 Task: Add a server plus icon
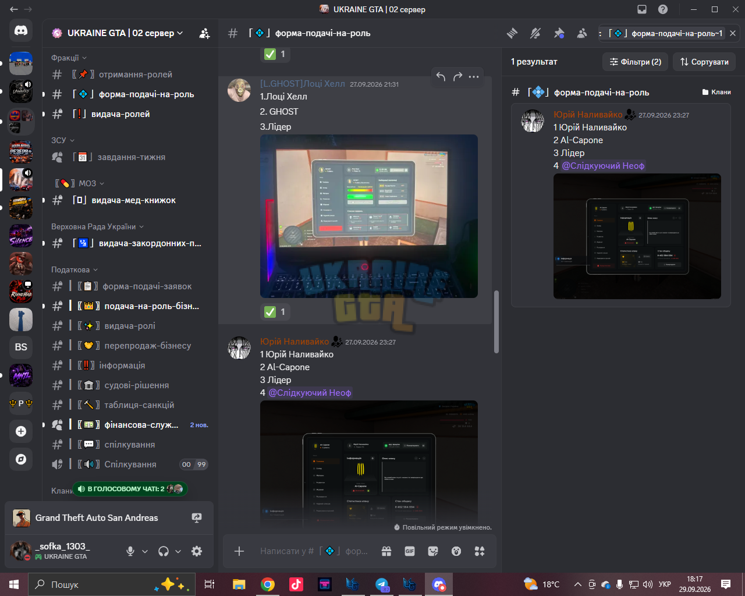point(21,431)
